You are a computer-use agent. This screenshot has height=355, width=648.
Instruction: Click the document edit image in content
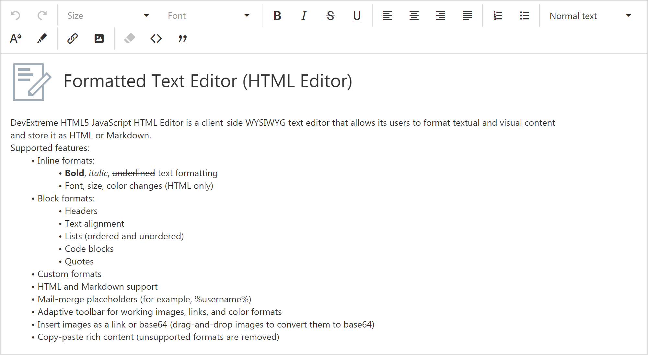[x=32, y=82]
